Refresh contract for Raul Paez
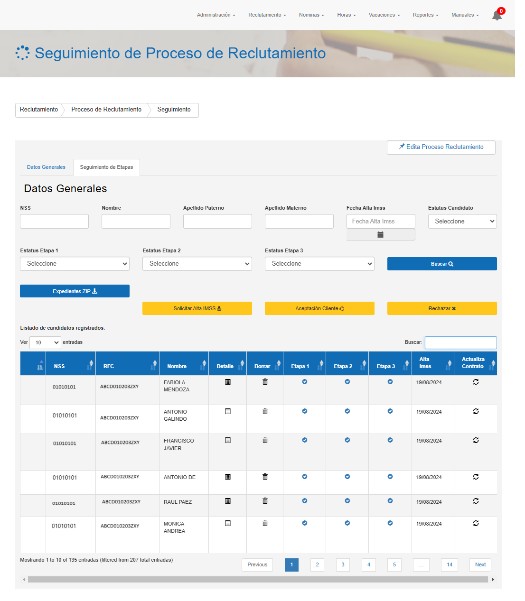Screen dimensions: 525x601 pyautogui.click(x=476, y=501)
